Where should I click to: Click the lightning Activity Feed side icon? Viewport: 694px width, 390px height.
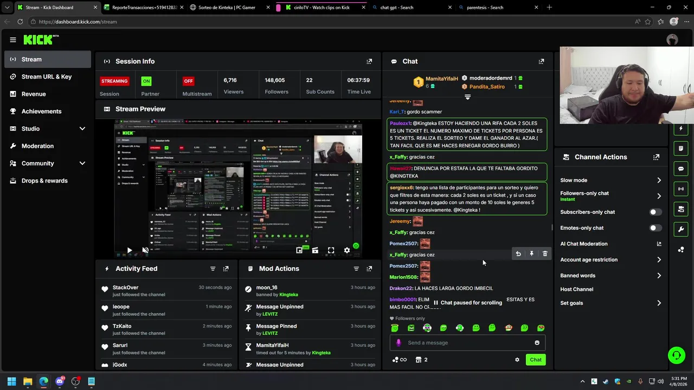[x=681, y=128]
